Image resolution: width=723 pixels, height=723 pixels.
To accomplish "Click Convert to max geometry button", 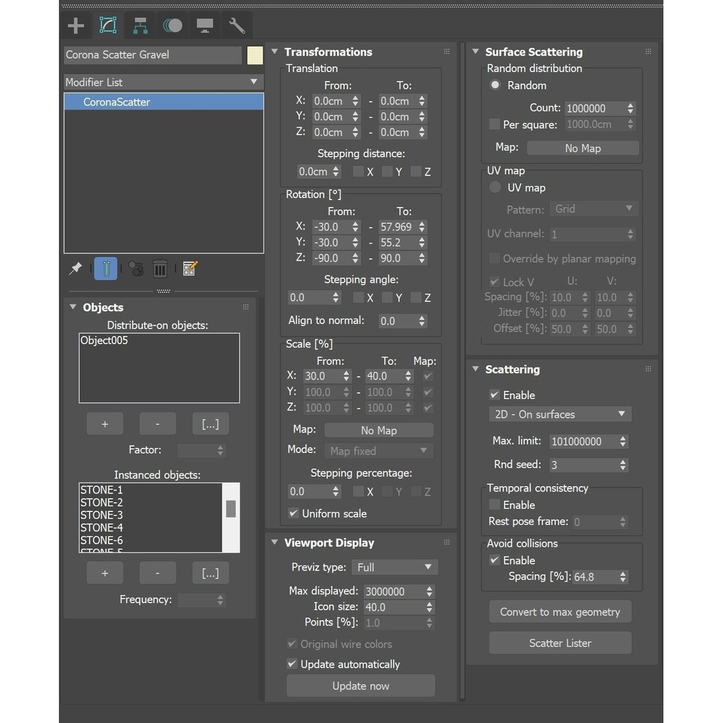I will [560, 611].
